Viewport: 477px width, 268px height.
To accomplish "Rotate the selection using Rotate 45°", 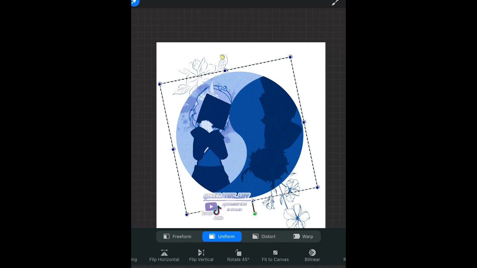I will point(238,256).
